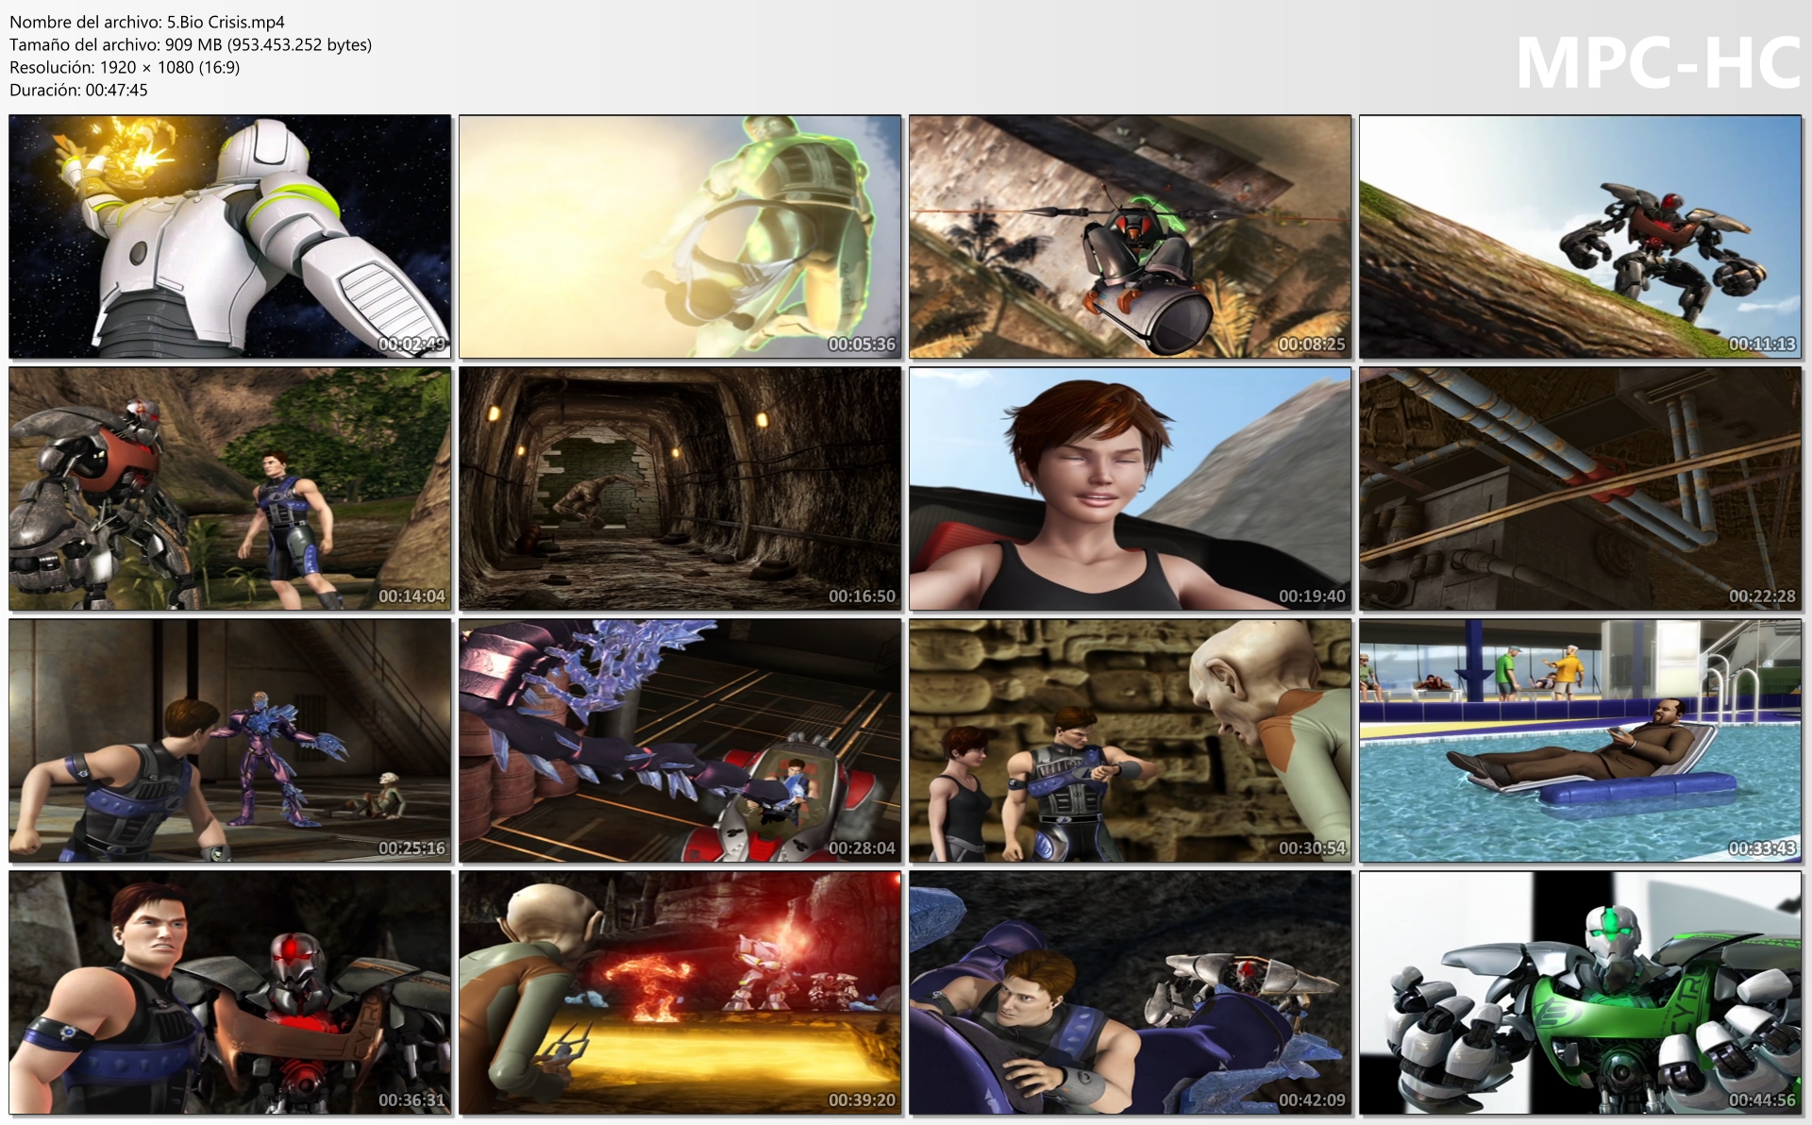
Task: Pick the smiling woman frame at 00:19:40
Action: pyautogui.click(x=1130, y=488)
